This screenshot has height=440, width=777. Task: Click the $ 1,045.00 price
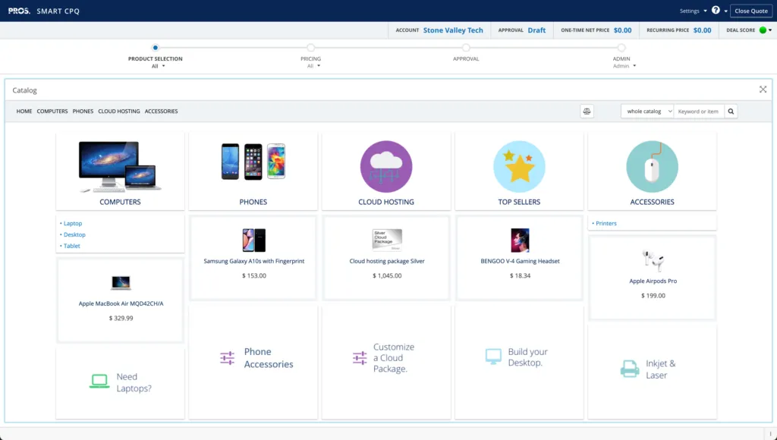click(387, 276)
